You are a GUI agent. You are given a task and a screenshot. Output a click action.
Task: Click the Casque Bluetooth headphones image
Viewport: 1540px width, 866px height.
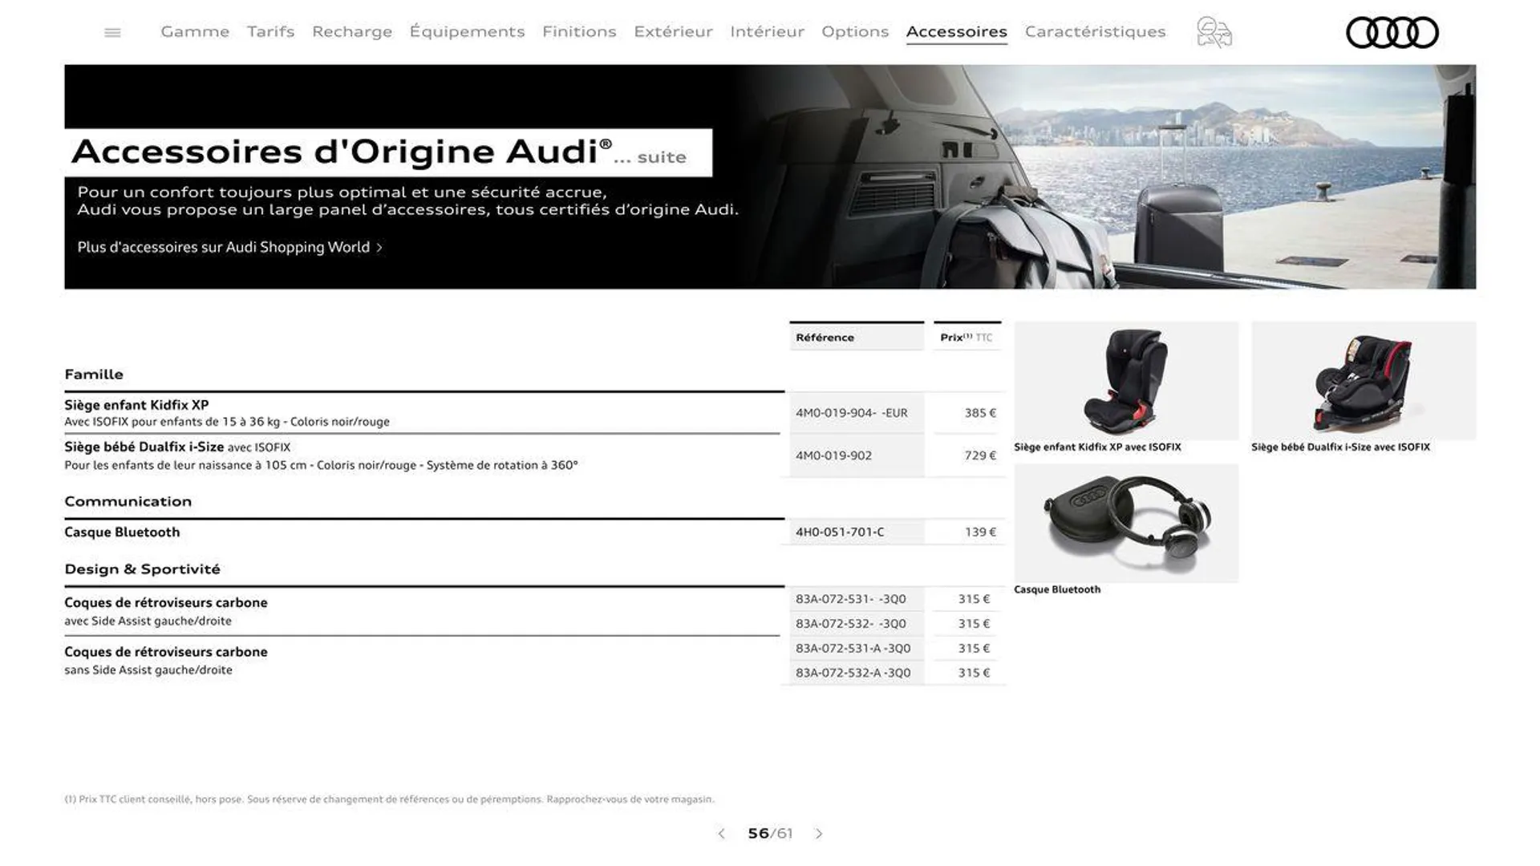1126,523
